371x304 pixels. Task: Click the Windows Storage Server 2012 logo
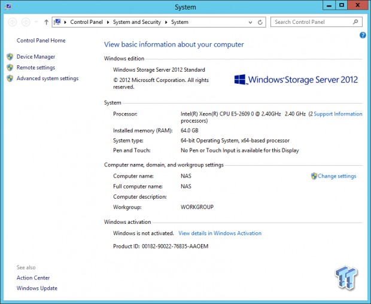tap(296, 80)
